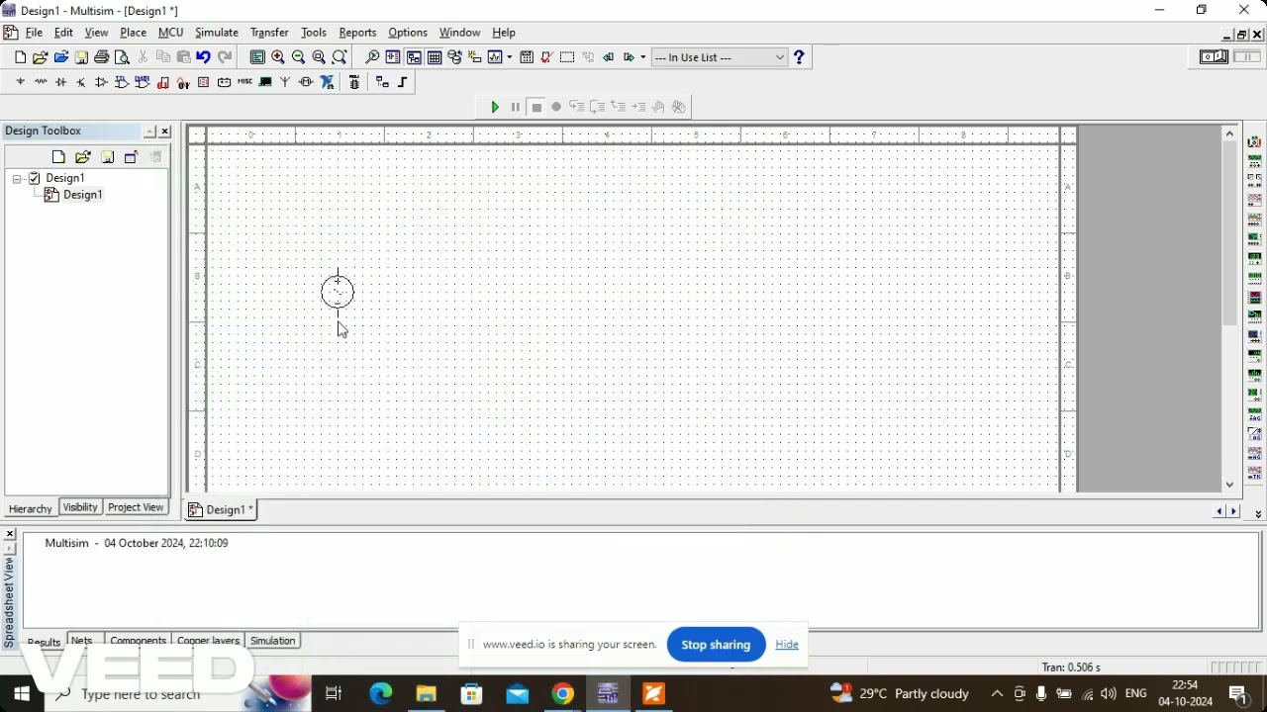Open the Place menu
Image resolution: width=1267 pixels, height=712 pixels.
coord(133,33)
